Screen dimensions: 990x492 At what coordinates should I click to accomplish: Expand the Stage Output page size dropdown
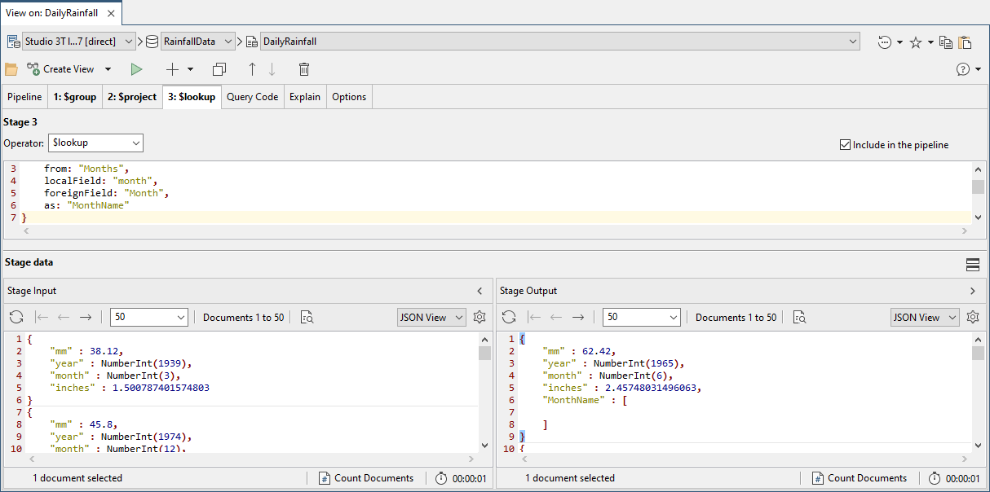(641, 318)
